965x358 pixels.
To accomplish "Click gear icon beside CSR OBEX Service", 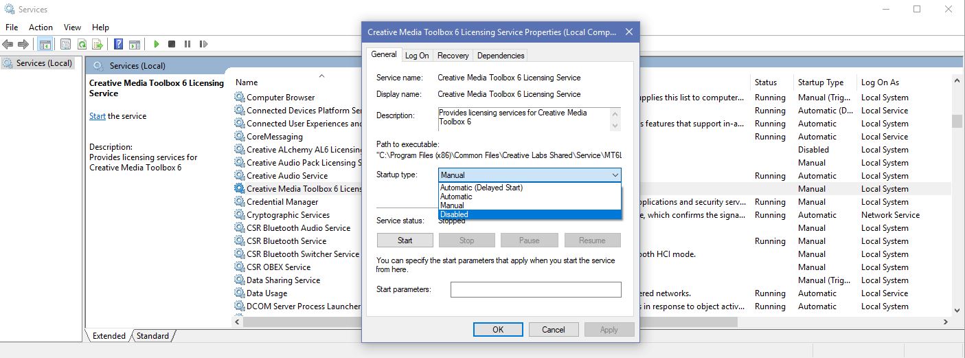I will 239,267.
